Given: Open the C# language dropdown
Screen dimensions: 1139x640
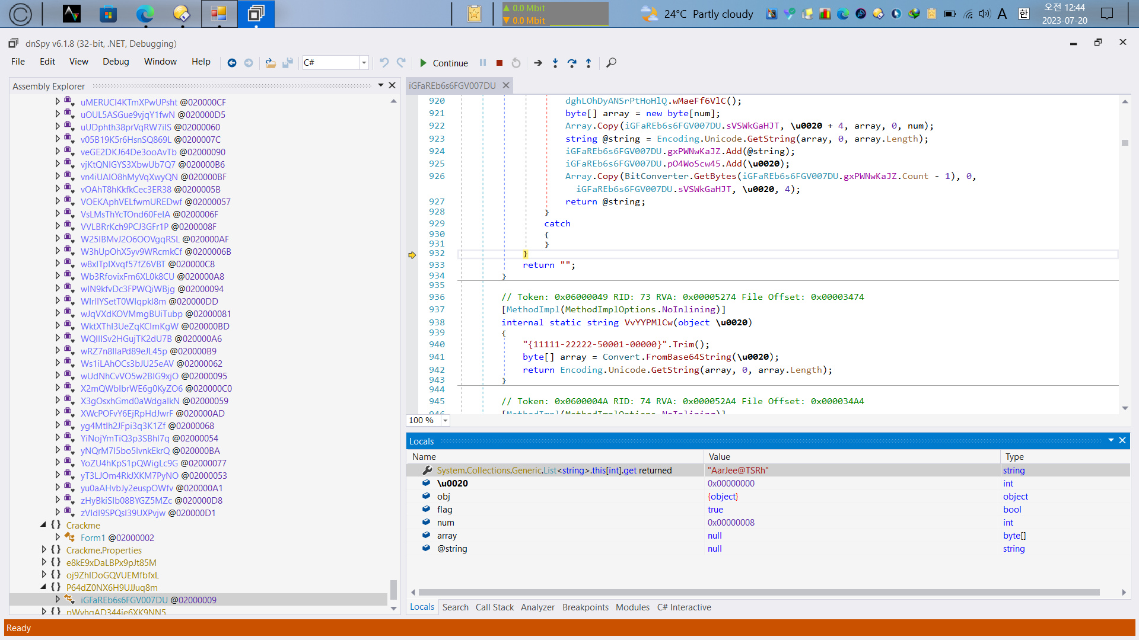Looking at the screenshot, I should [x=364, y=63].
